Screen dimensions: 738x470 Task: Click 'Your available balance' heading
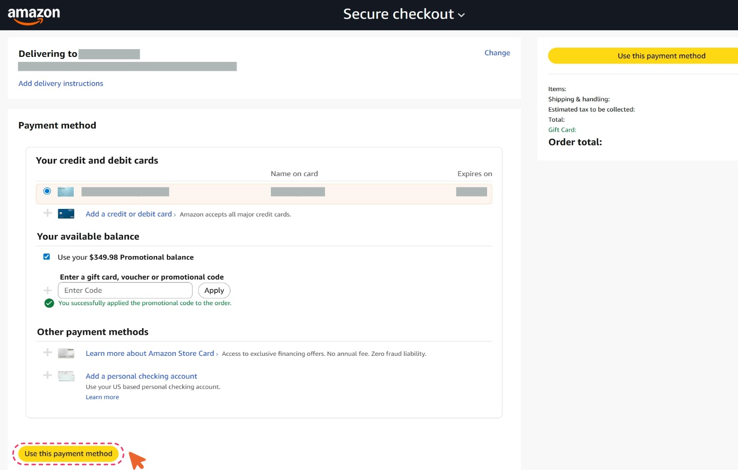[88, 237]
